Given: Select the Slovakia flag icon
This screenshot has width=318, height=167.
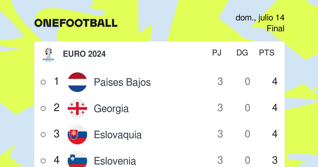Looking at the screenshot, I should (77, 135).
